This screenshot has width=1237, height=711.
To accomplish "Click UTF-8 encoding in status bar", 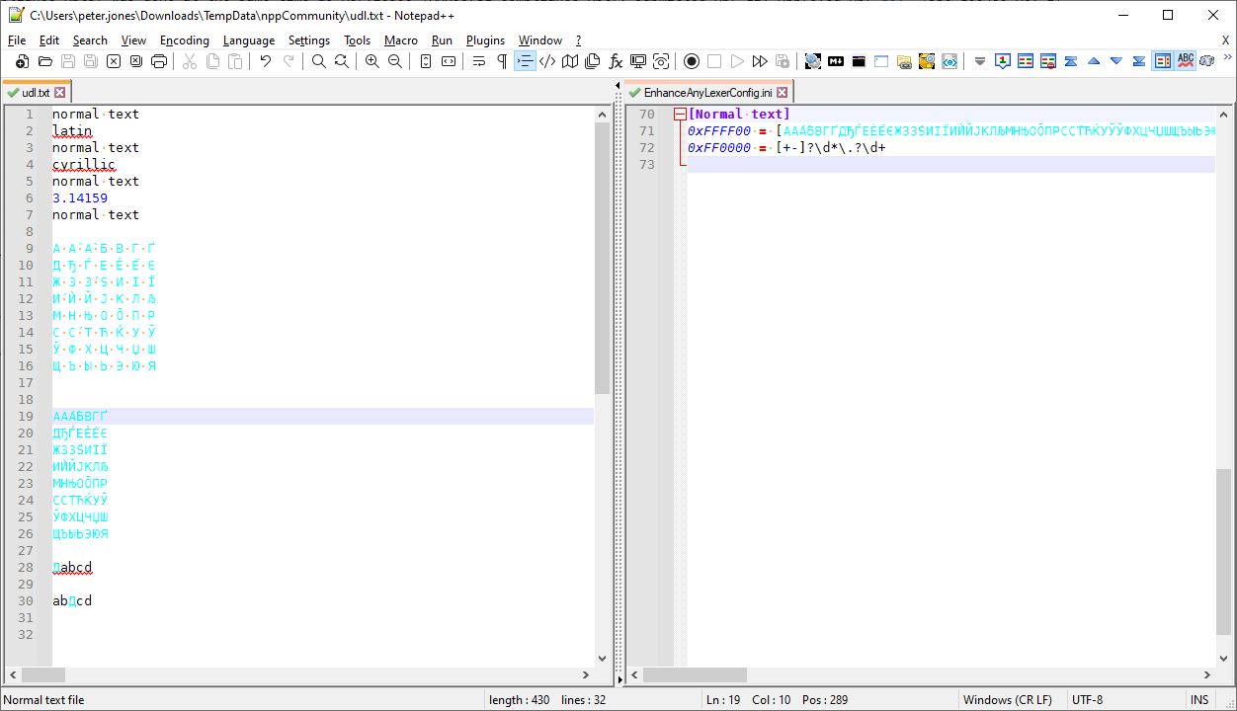I will (1087, 700).
